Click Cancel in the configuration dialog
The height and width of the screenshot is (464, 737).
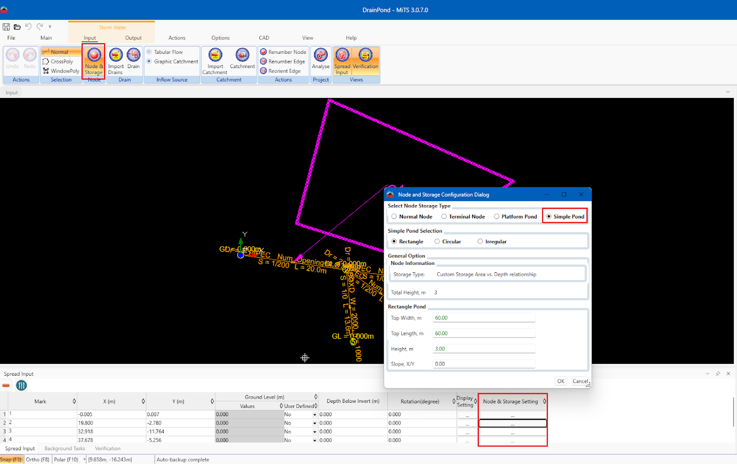[580, 381]
